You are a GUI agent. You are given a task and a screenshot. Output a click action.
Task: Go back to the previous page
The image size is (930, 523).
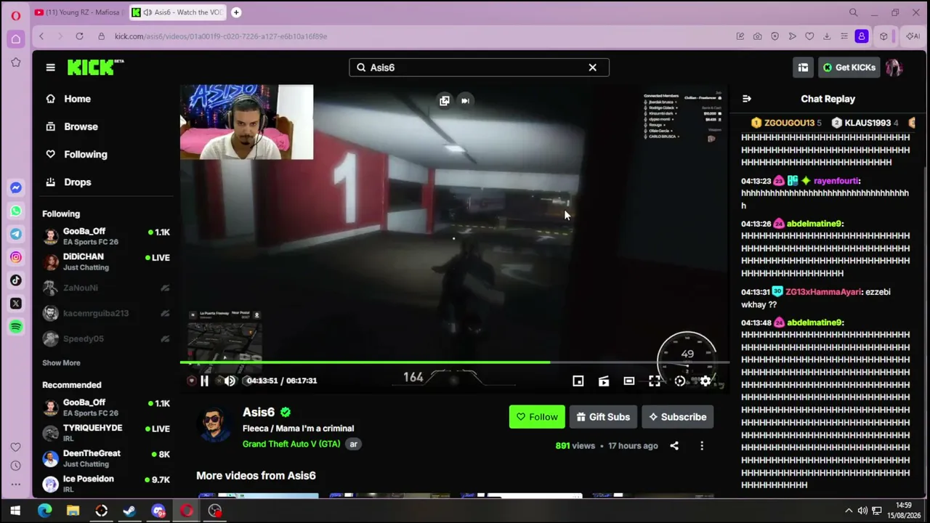(x=42, y=36)
